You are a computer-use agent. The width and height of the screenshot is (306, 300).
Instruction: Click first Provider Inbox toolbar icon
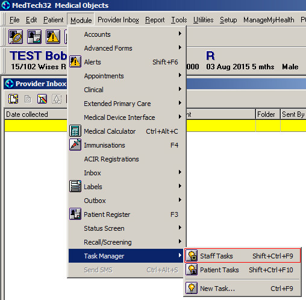[13, 99]
